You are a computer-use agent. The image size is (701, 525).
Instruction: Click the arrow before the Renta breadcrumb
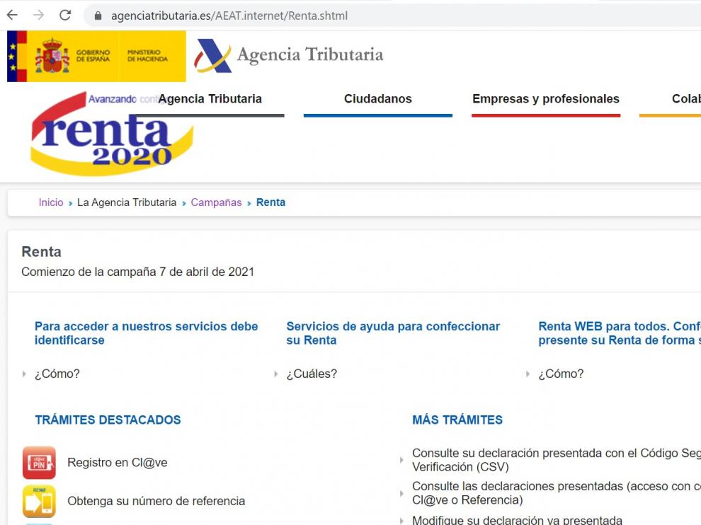[x=249, y=203]
